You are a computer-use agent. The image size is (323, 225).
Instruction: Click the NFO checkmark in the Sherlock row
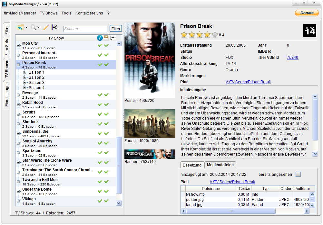(100, 124)
